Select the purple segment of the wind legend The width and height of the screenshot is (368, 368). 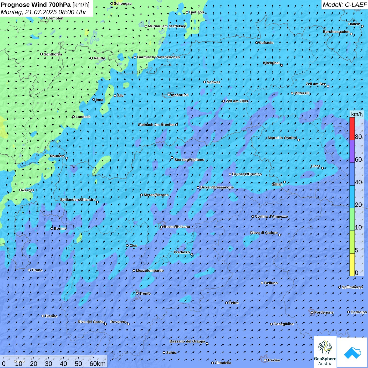coord(352,151)
